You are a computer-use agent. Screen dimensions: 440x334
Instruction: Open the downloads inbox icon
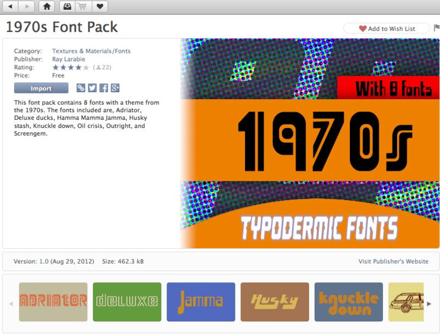(67, 6)
